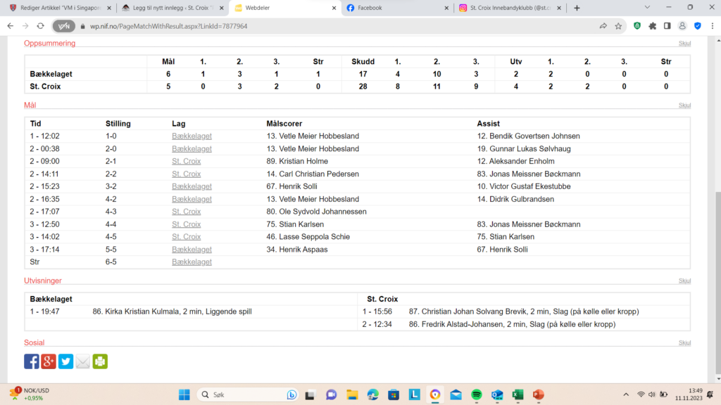Go back to the previous page

coord(10,26)
